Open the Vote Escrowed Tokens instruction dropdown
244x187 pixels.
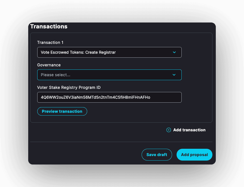(109, 52)
